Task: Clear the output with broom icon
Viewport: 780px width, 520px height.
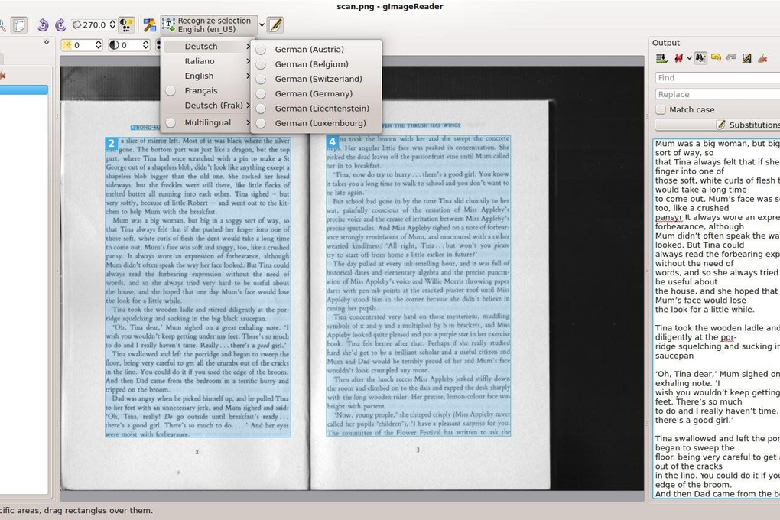Action: [x=762, y=58]
